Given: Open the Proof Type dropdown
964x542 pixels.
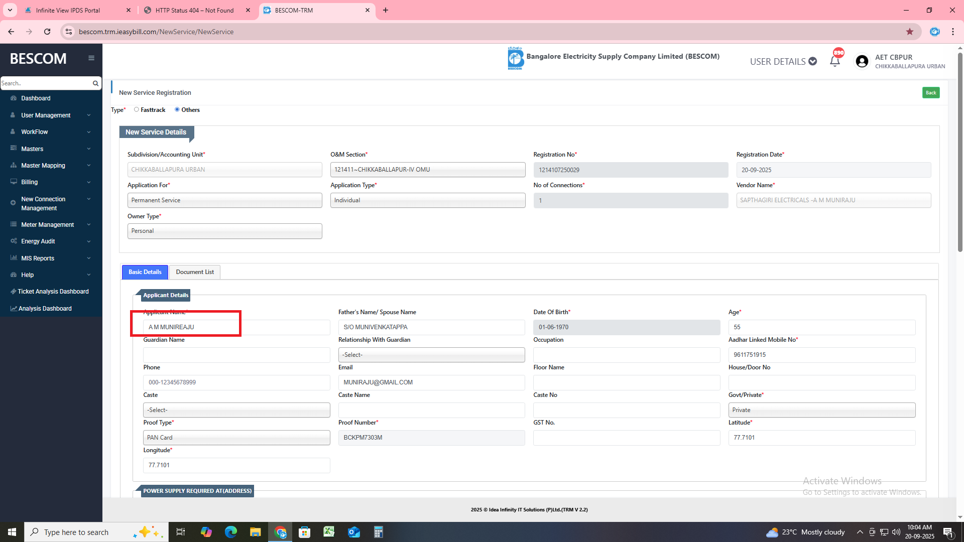Looking at the screenshot, I should point(236,438).
